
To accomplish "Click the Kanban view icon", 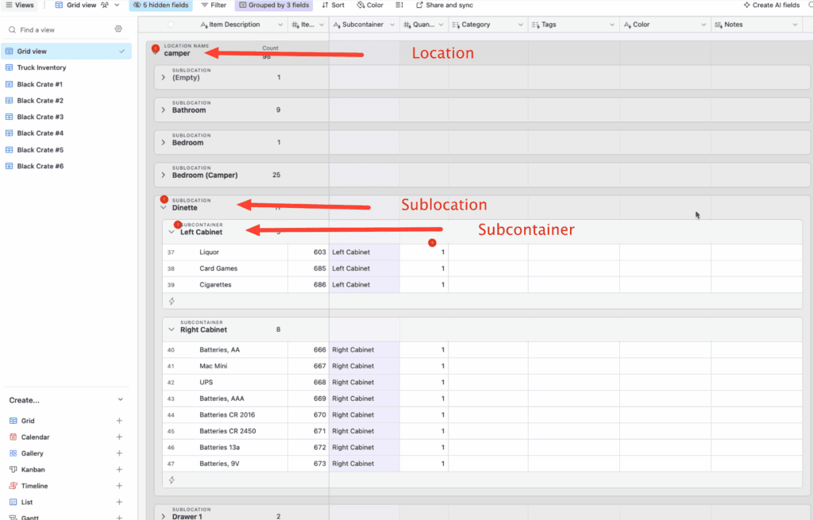I will pos(13,470).
